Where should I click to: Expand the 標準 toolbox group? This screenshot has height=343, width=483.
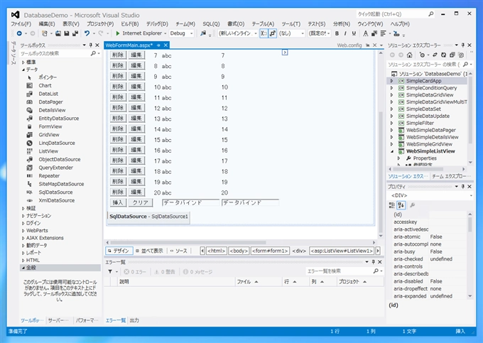click(23, 62)
